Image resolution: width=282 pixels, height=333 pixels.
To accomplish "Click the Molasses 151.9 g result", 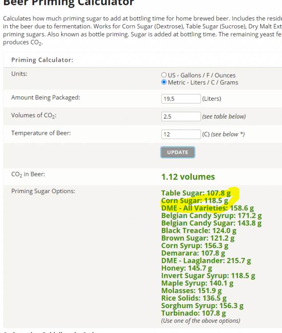I will [x=191, y=291].
